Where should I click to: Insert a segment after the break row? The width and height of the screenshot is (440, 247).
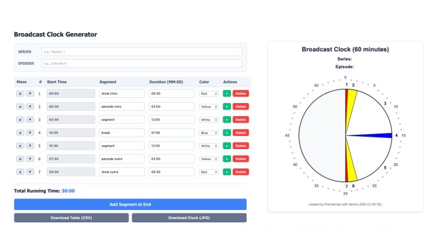(x=226, y=133)
